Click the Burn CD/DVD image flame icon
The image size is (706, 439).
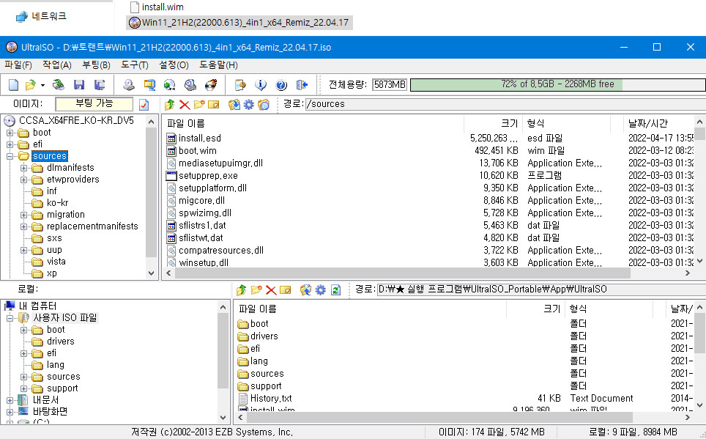point(211,84)
